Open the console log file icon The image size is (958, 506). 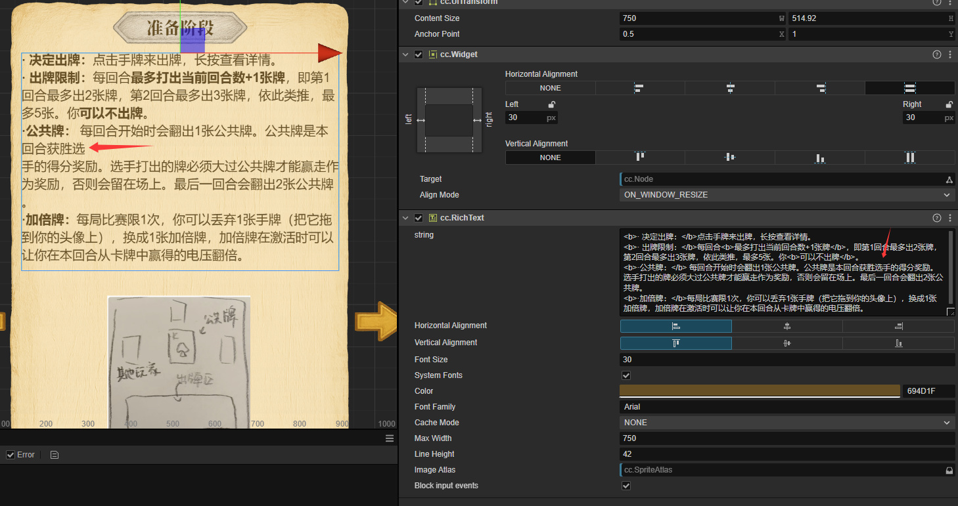55,455
